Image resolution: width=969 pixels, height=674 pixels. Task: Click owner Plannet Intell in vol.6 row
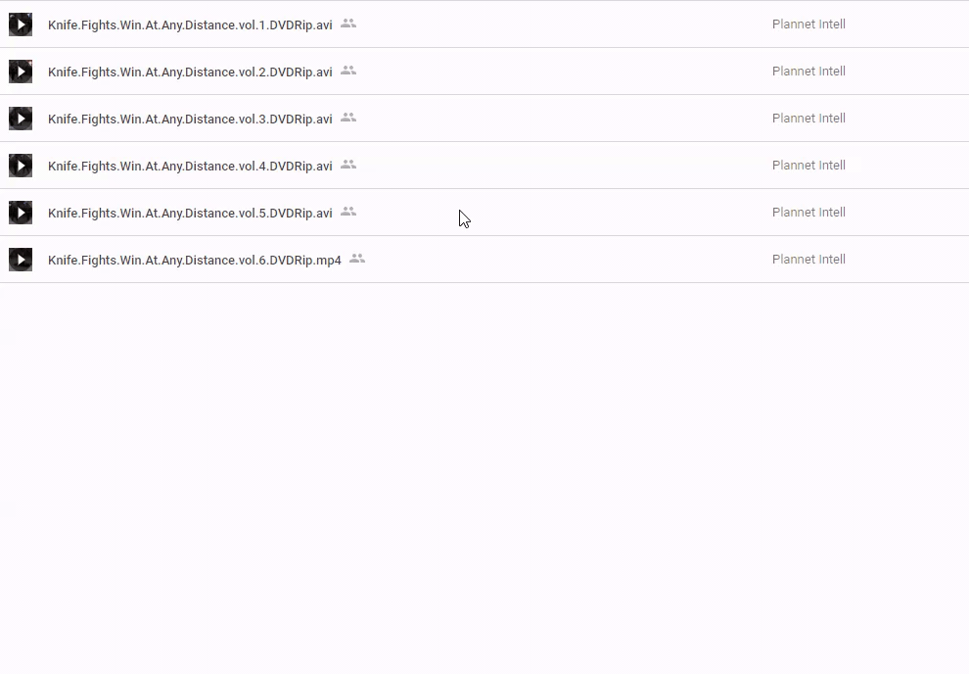click(808, 260)
